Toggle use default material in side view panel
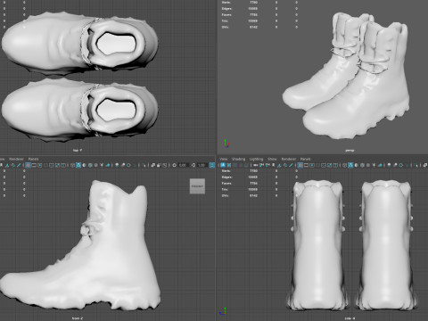This screenshot has height=321, width=428. (x=356, y=165)
